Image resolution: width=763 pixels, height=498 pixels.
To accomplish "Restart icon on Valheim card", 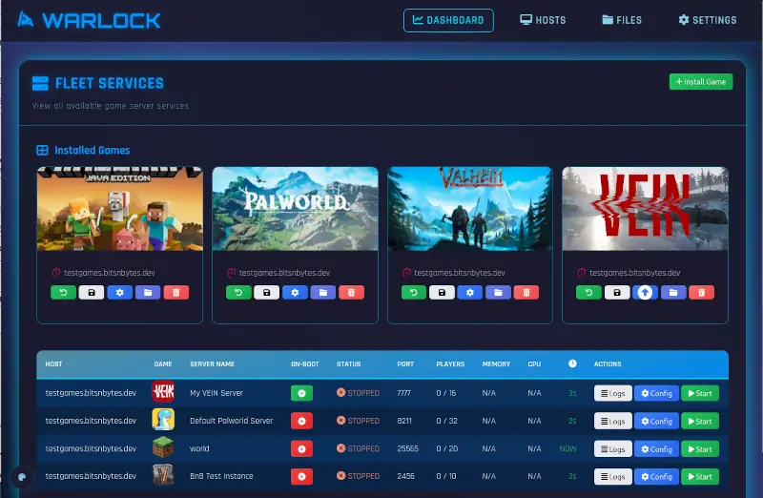I will (x=414, y=293).
